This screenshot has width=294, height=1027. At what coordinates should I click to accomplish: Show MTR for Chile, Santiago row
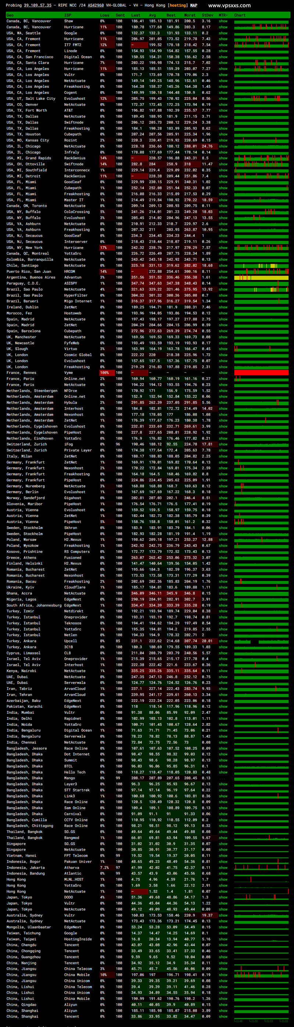(x=223, y=266)
